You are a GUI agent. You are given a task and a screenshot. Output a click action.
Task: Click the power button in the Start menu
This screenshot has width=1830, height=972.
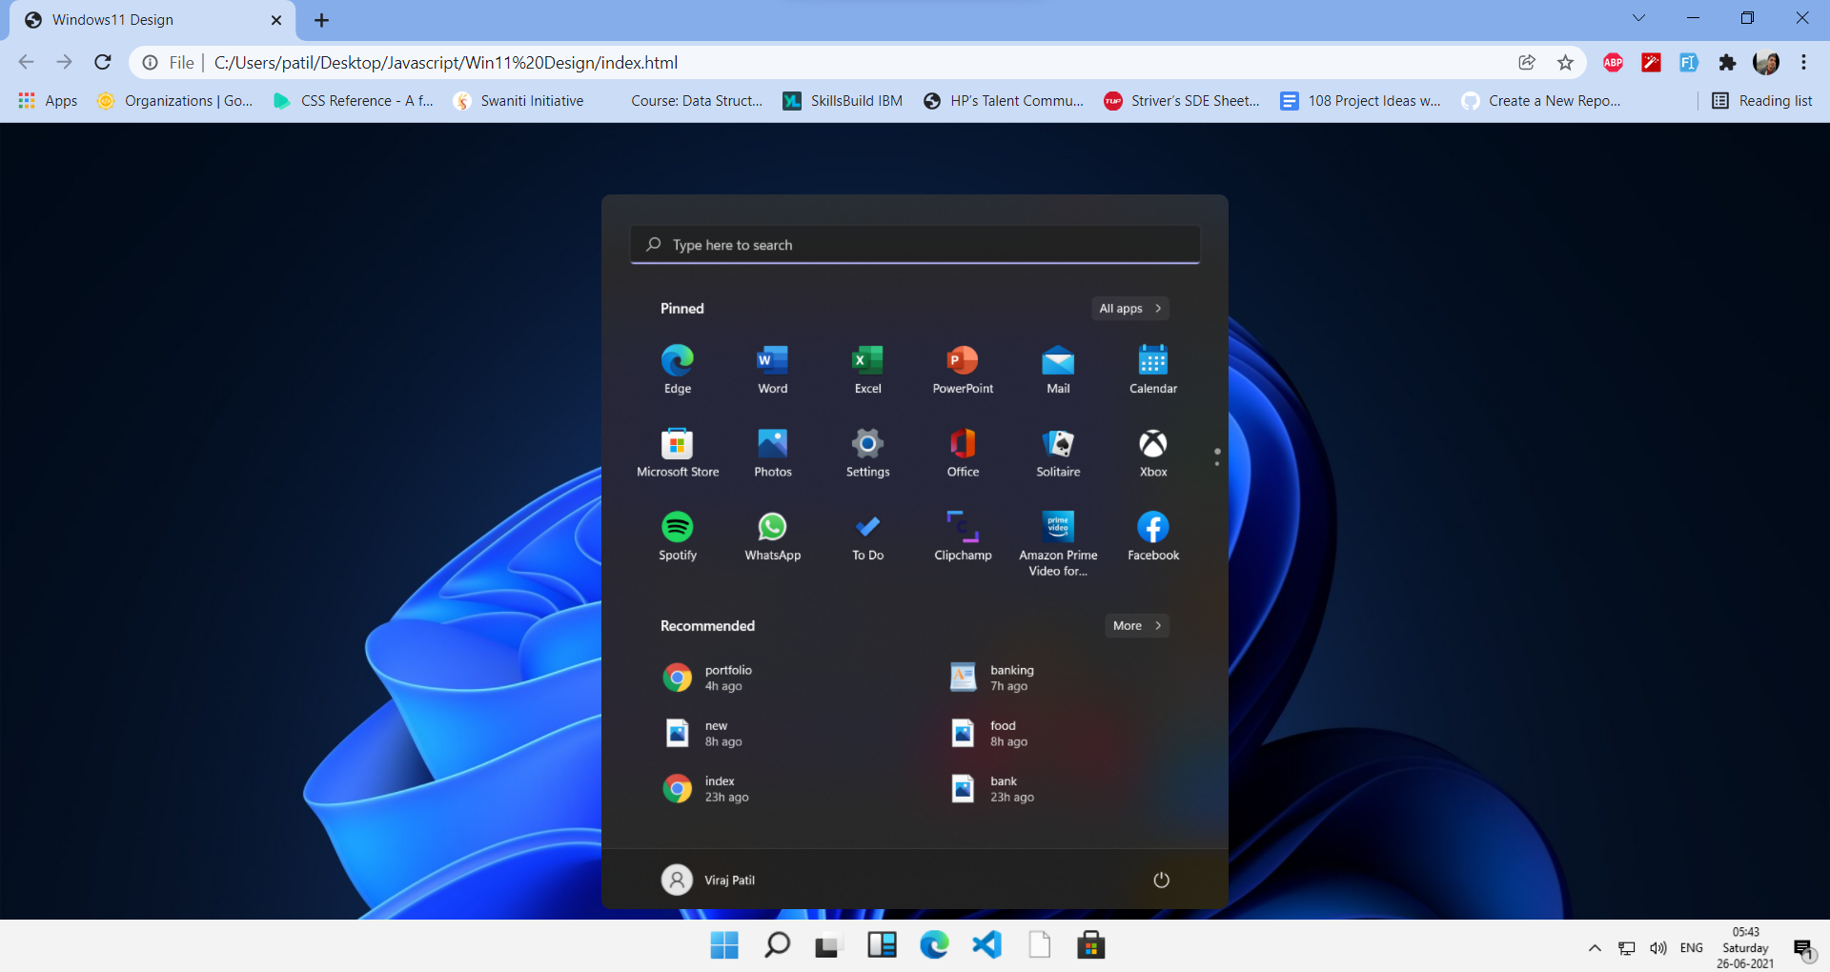click(x=1161, y=880)
